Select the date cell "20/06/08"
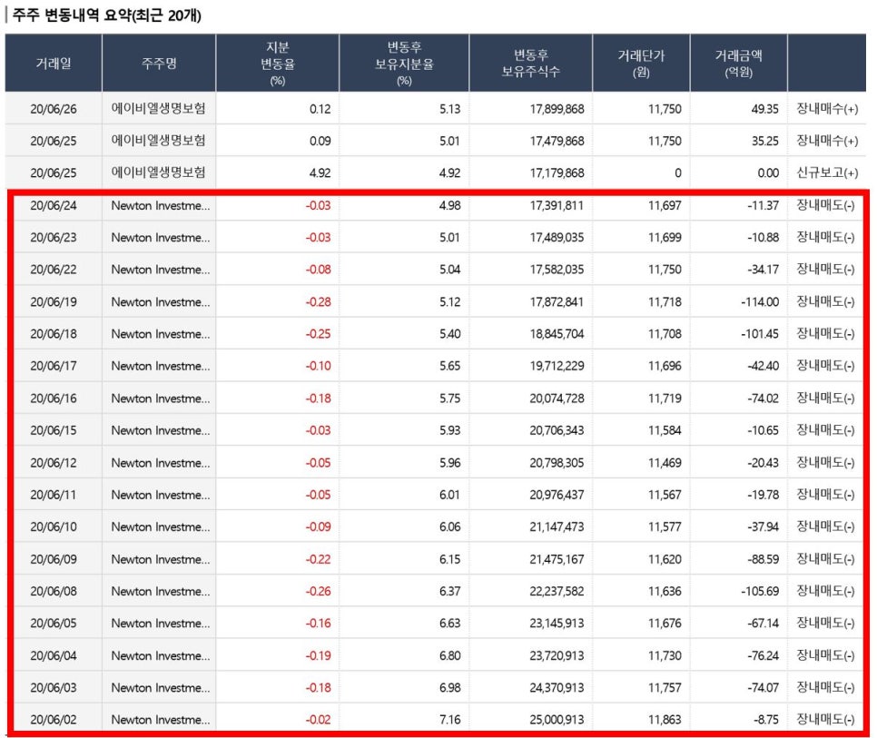877x738 pixels. (54, 591)
